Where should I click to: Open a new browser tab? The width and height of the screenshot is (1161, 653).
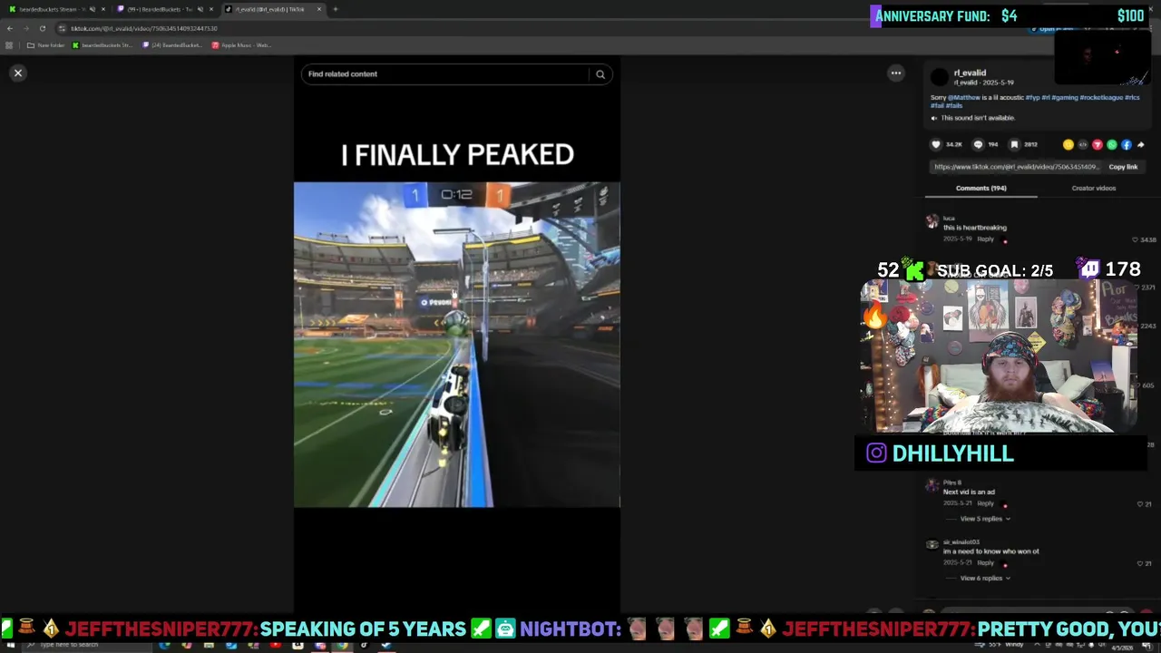336,9
